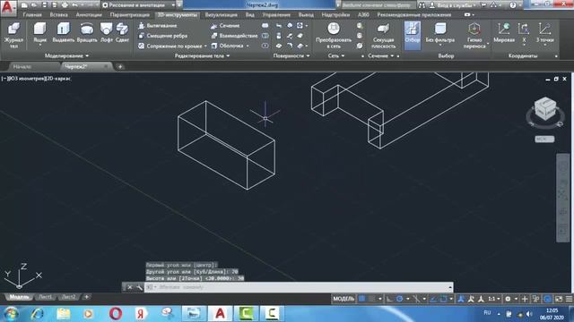Viewport: 574px width, 322px height.
Task: Click the print icon in quick access toolbar
Action: click(65, 5)
